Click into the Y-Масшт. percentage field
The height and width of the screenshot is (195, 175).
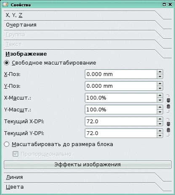121,110
